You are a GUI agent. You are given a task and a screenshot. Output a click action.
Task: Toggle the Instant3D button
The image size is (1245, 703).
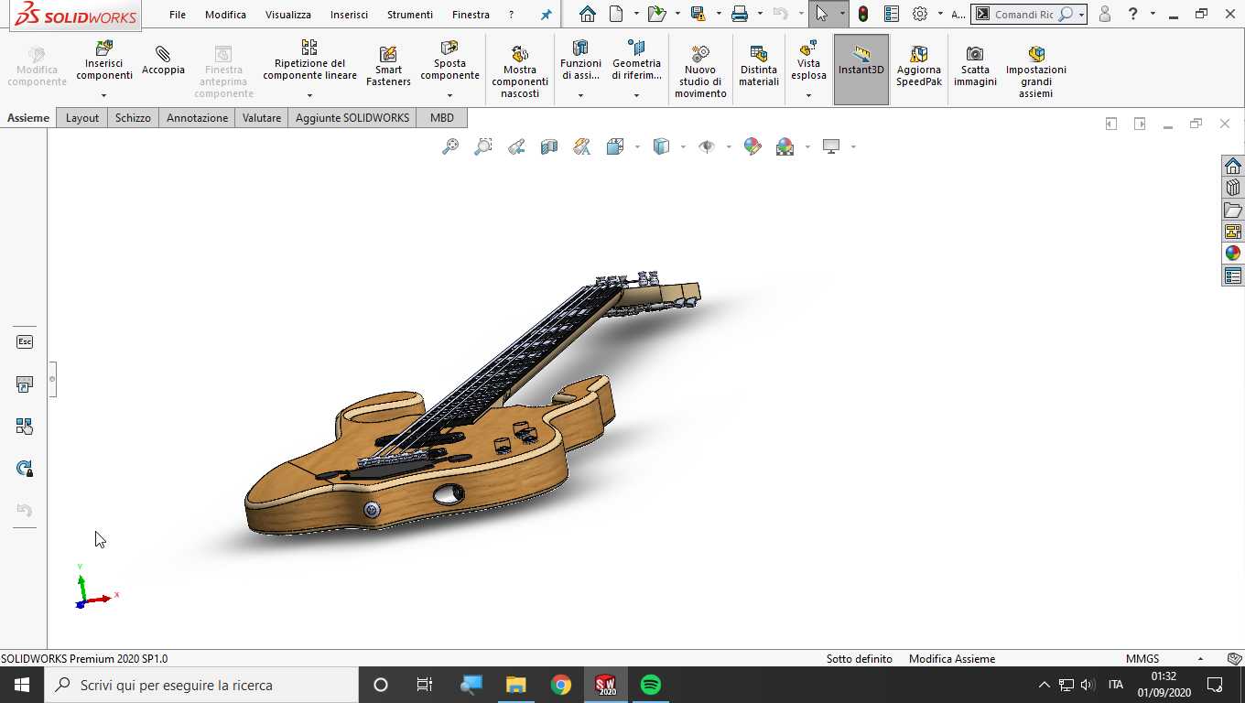tap(861, 70)
